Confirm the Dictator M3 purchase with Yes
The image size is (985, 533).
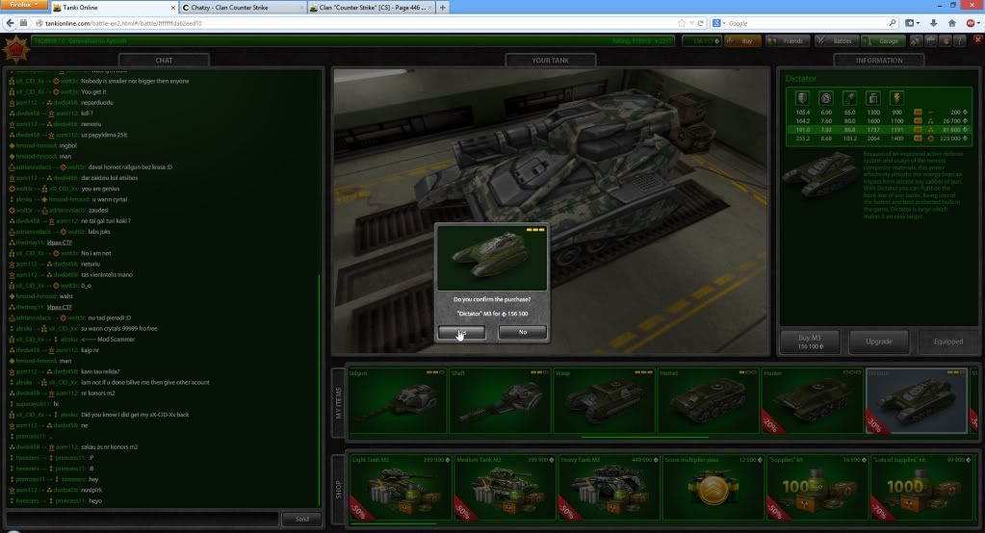461,332
